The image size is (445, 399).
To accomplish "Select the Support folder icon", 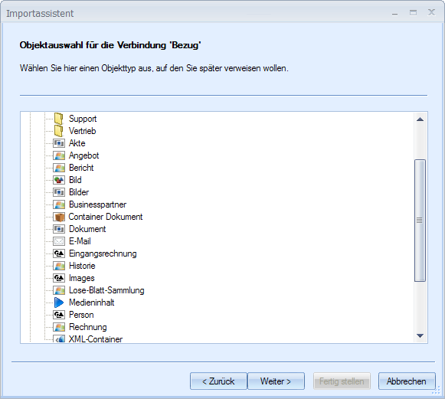I will (x=59, y=119).
